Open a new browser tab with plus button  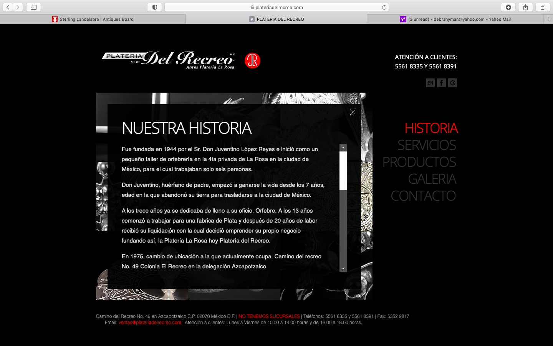548,19
